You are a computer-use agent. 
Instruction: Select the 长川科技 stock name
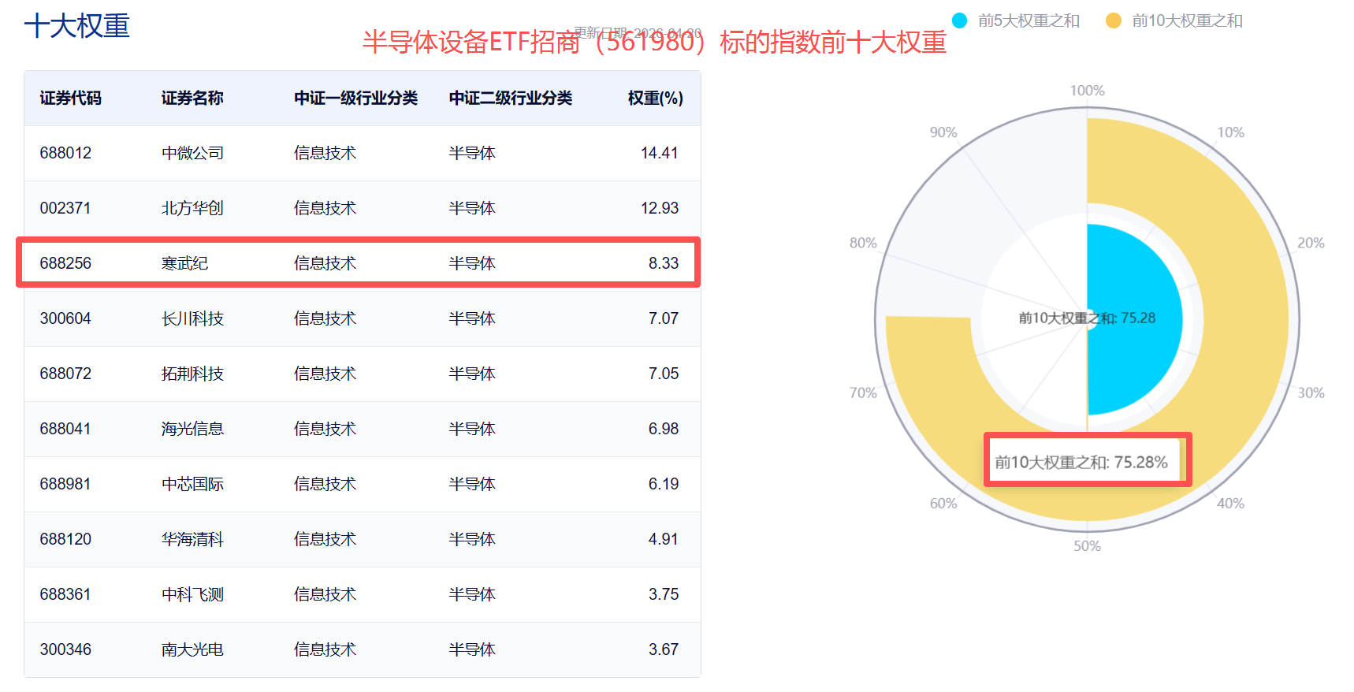point(192,318)
